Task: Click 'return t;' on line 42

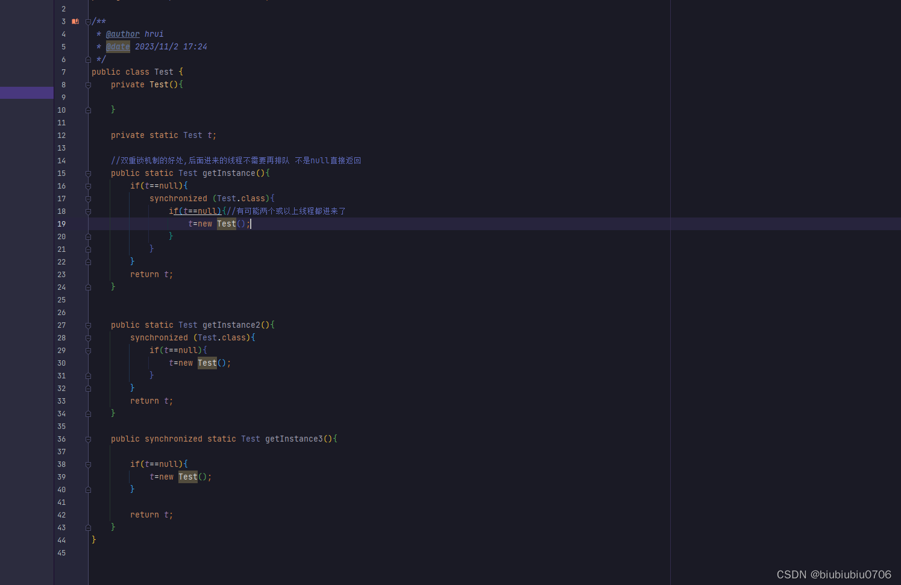Action: (x=151, y=515)
